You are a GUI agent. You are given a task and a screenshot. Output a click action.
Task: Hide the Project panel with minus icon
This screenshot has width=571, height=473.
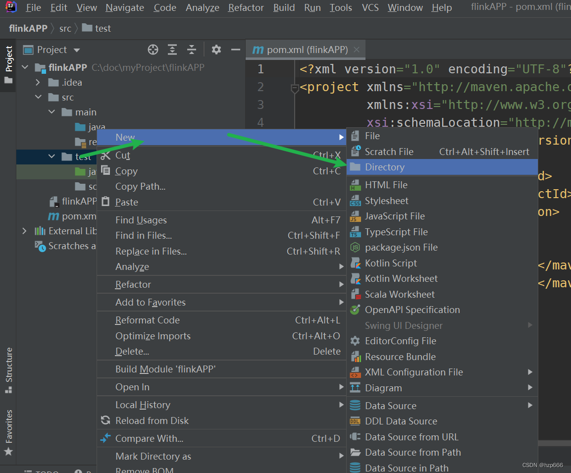[236, 50]
